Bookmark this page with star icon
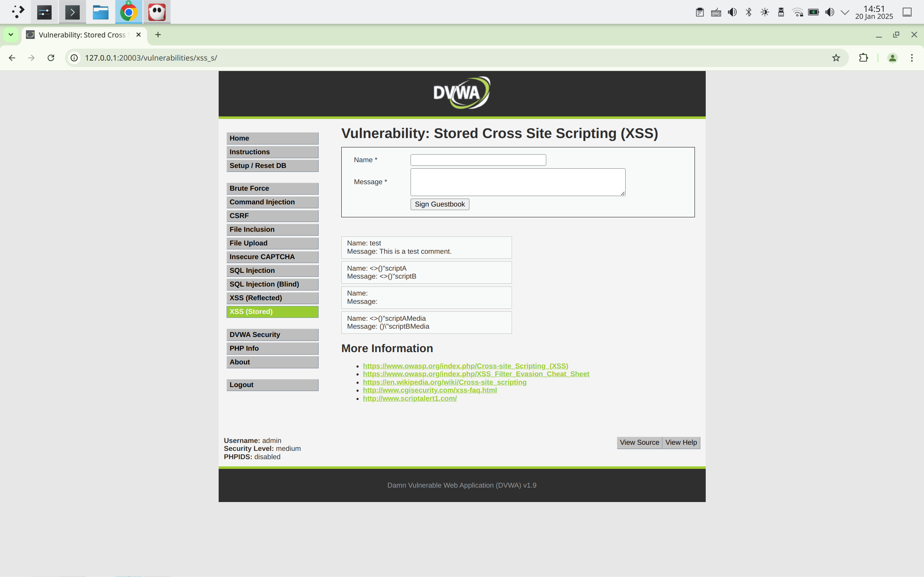Image resolution: width=924 pixels, height=577 pixels. pos(836,58)
